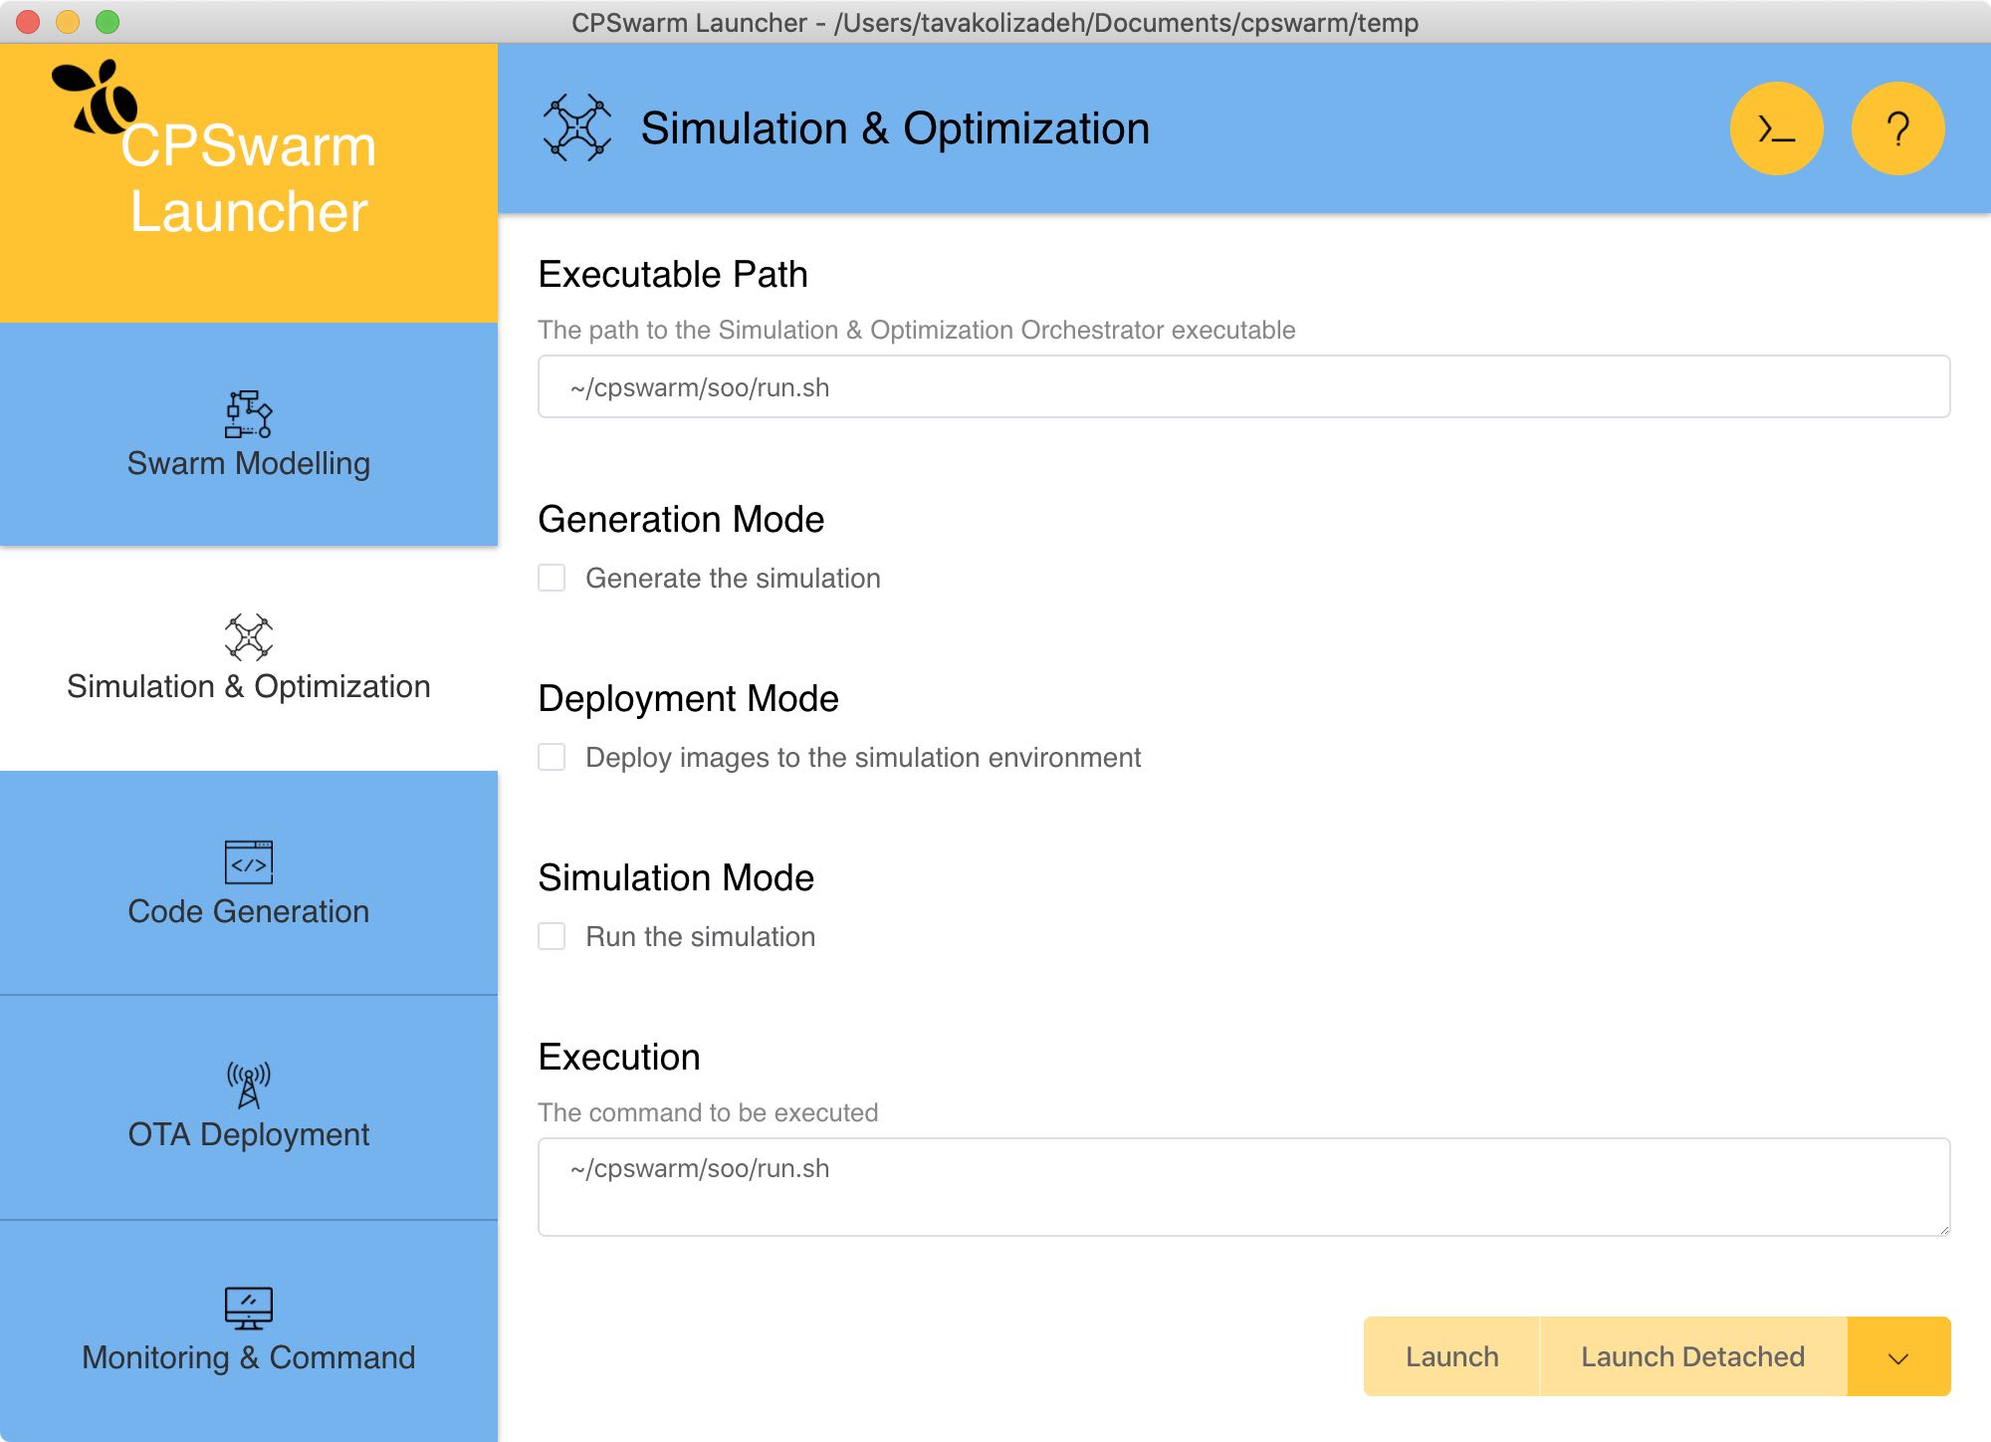Click the header drone icon beside the title
This screenshot has width=1991, height=1442.
(x=576, y=127)
